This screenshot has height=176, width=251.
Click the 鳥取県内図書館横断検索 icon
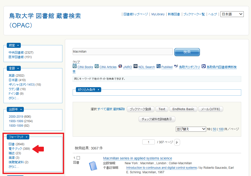pyautogui.click(x=204, y=66)
